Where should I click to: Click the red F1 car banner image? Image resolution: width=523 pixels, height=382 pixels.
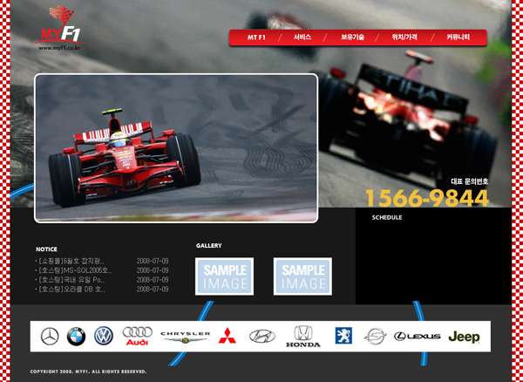tap(176, 148)
